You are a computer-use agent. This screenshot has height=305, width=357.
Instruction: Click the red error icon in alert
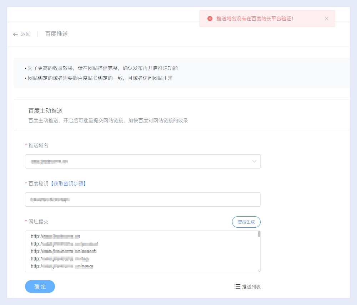coord(210,19)
